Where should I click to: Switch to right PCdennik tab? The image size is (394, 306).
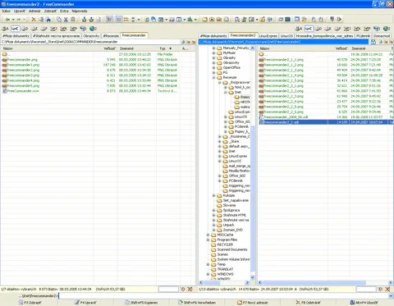click(x=364, y=36)
